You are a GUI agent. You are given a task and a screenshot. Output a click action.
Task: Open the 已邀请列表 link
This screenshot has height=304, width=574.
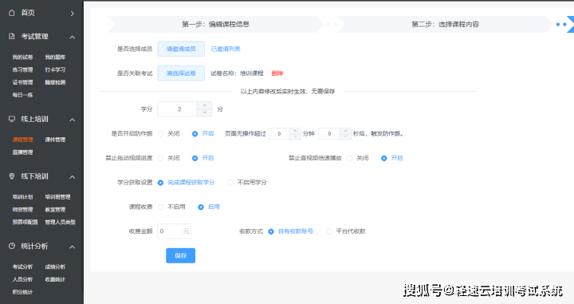tap(226, 49)
